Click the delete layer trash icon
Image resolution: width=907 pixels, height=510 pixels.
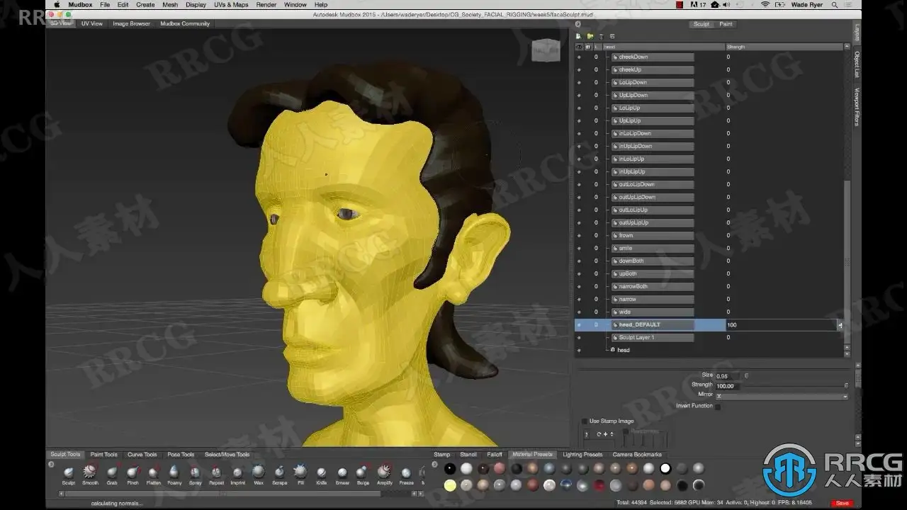pos(601,36)
